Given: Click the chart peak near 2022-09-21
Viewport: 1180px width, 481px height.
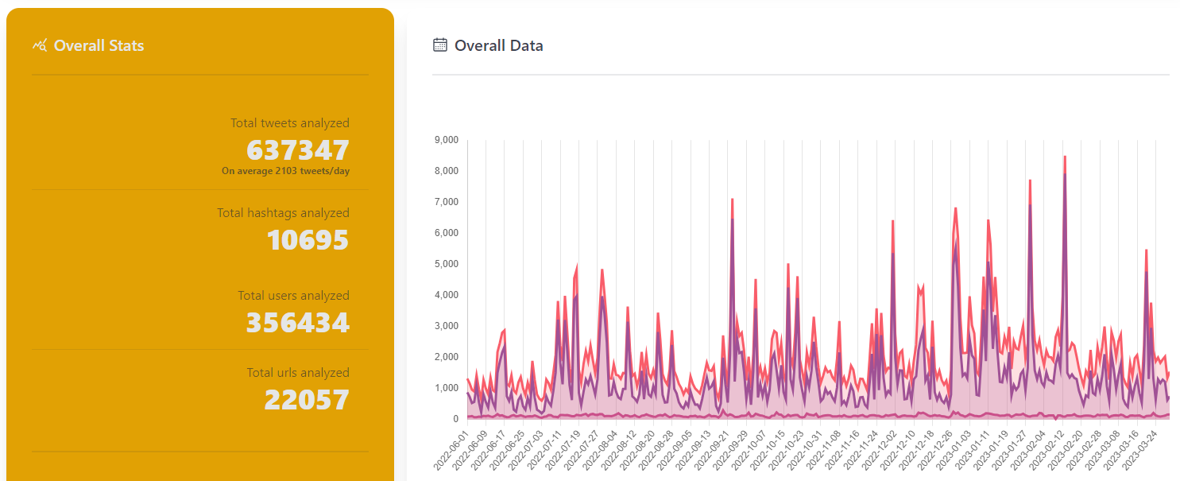Looking at the screenshot, I should pyautogui.click(x=732, y=199).
